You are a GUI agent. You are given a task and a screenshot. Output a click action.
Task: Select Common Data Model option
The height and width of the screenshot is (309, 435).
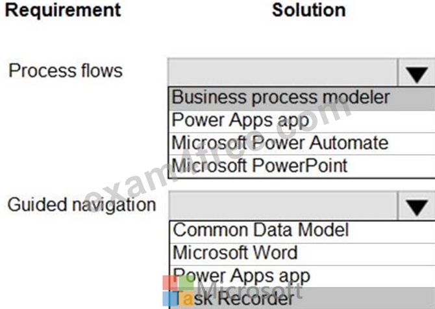tap(302, 231)
